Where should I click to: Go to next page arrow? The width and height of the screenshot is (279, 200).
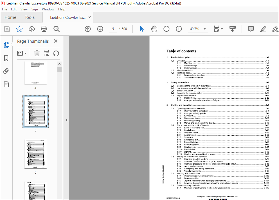coord(100,29)
